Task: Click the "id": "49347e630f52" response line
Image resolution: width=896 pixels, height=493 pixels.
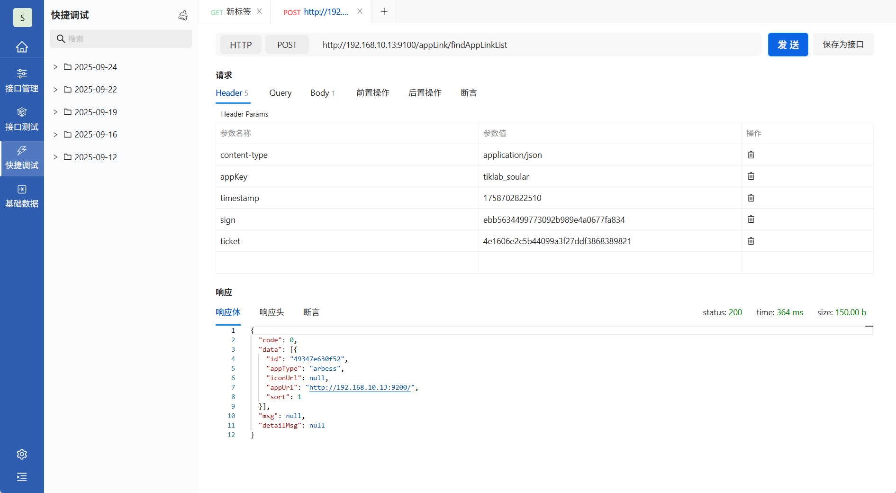Action: (308, 359)
